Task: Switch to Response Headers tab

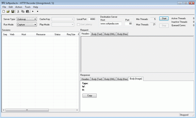Action: [x=85, y=79]
